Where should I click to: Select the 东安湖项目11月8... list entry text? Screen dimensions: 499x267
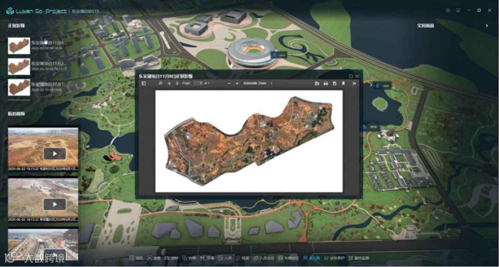click(x=49, y=42)
